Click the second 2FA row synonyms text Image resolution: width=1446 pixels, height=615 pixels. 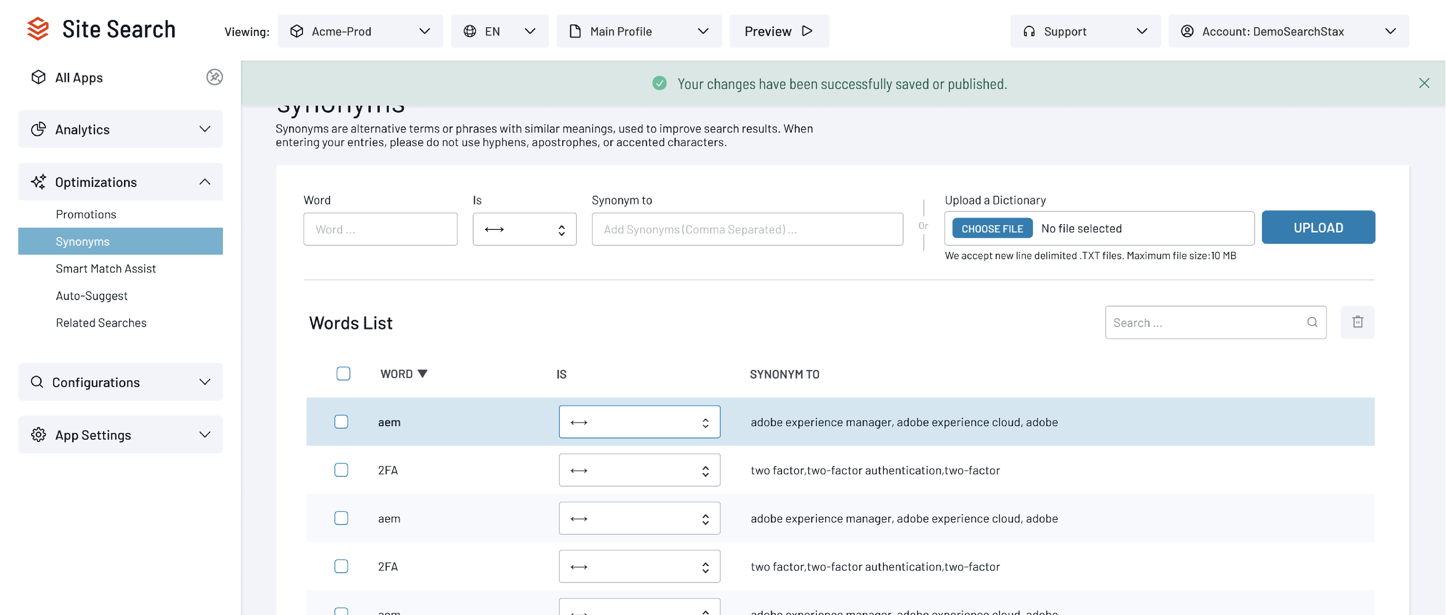(875, 566)
